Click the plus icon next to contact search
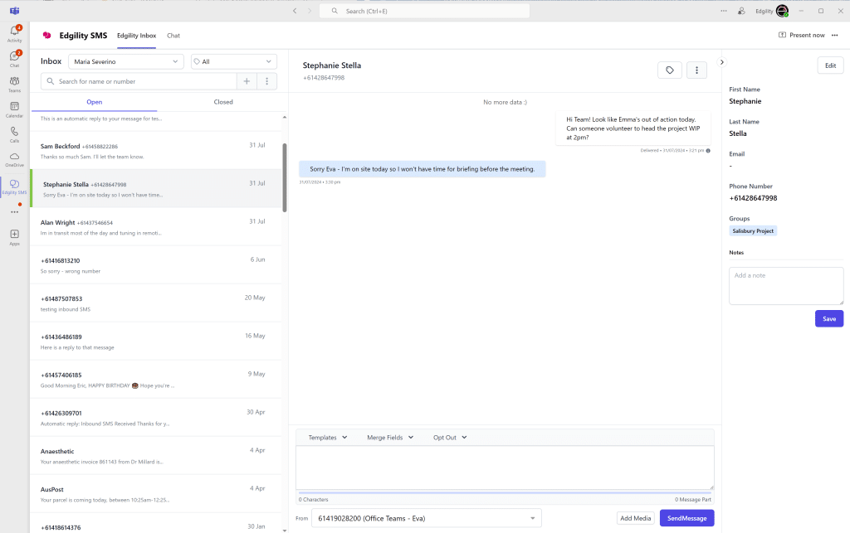The image size is (850, 533). [248, 80]
